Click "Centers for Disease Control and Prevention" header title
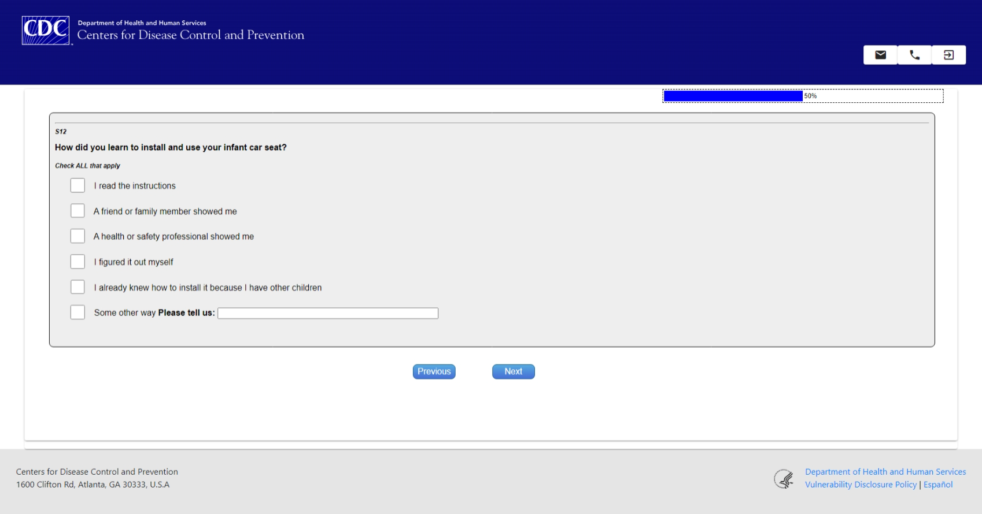 [x=191, y=35]
